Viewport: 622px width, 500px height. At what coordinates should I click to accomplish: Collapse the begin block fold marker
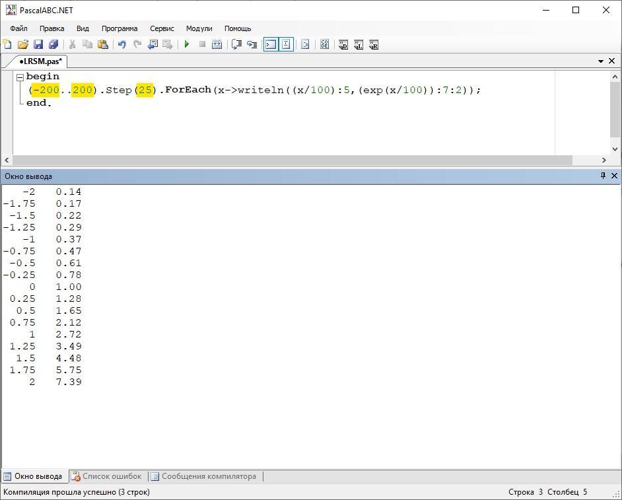point(20,77)
